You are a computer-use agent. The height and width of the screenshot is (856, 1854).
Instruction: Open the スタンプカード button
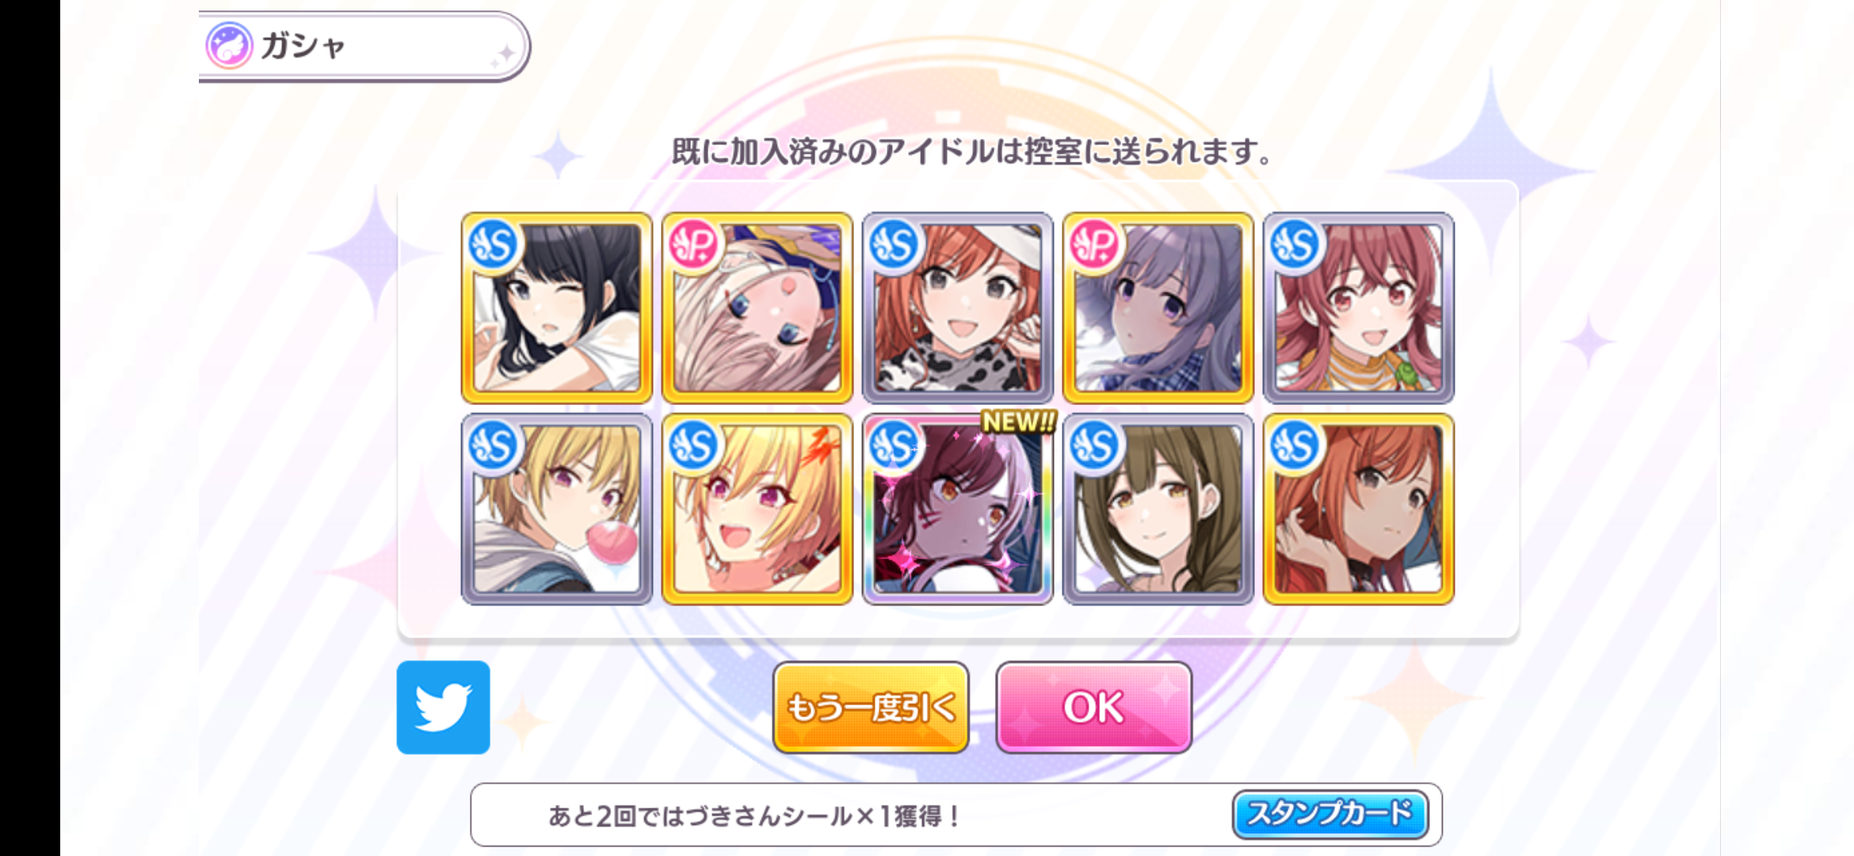[x=1330, y=814]
